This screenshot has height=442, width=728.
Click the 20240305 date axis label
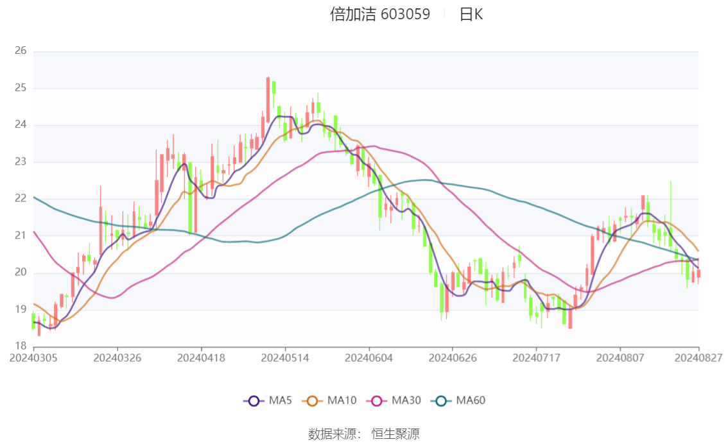pos(33,358)
